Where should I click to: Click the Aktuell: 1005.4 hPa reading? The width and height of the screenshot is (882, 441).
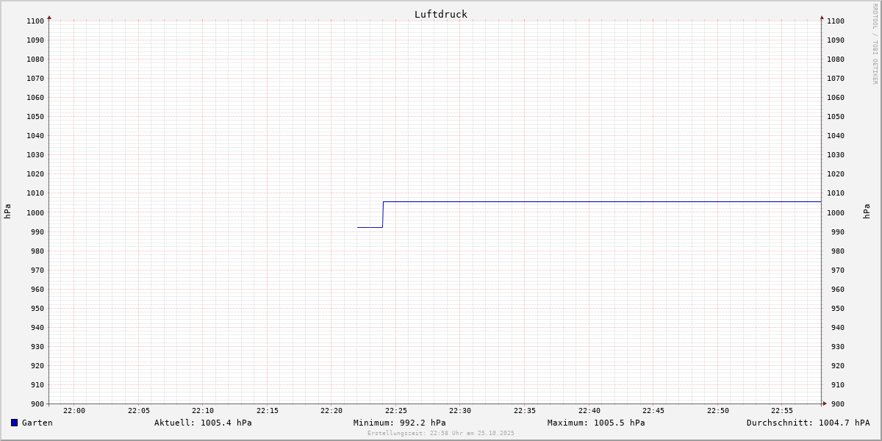click(x=203, y=423)
